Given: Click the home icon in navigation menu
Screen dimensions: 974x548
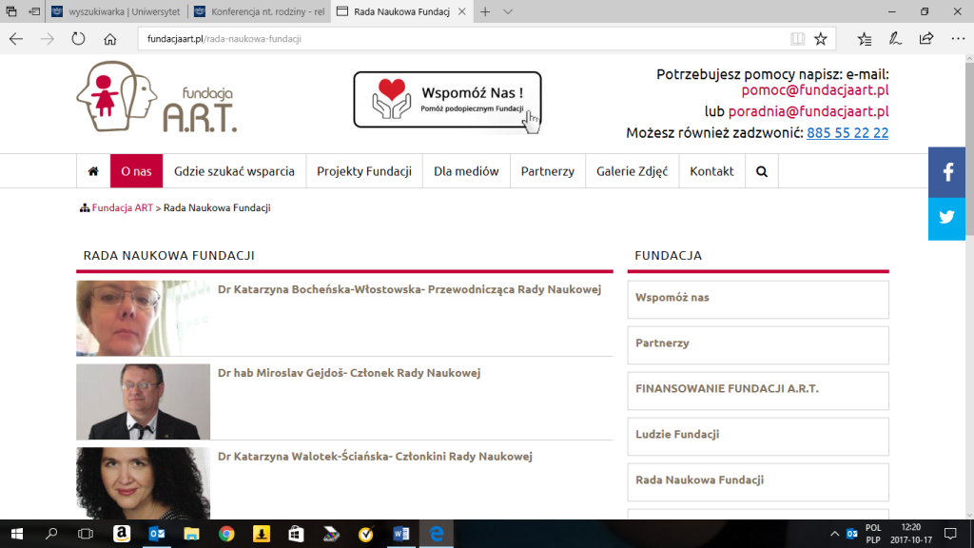Looking at the screenshot, I should pos(93,171).
